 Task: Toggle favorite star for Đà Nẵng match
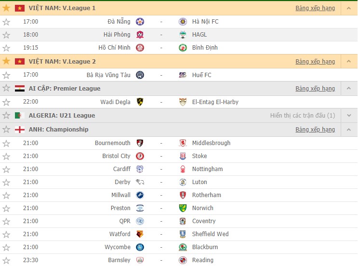tap(6, 22)
